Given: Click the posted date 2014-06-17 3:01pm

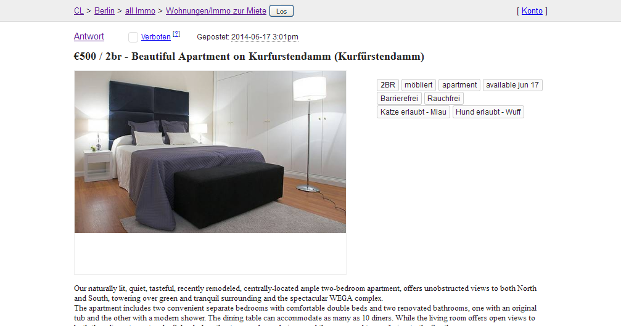Looking at the screenshot, I should coord(265,37).
